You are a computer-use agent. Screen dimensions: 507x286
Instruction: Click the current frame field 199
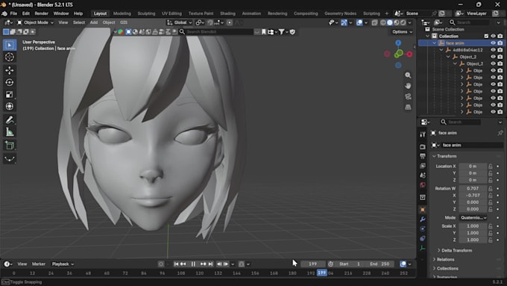coord(312,264)
